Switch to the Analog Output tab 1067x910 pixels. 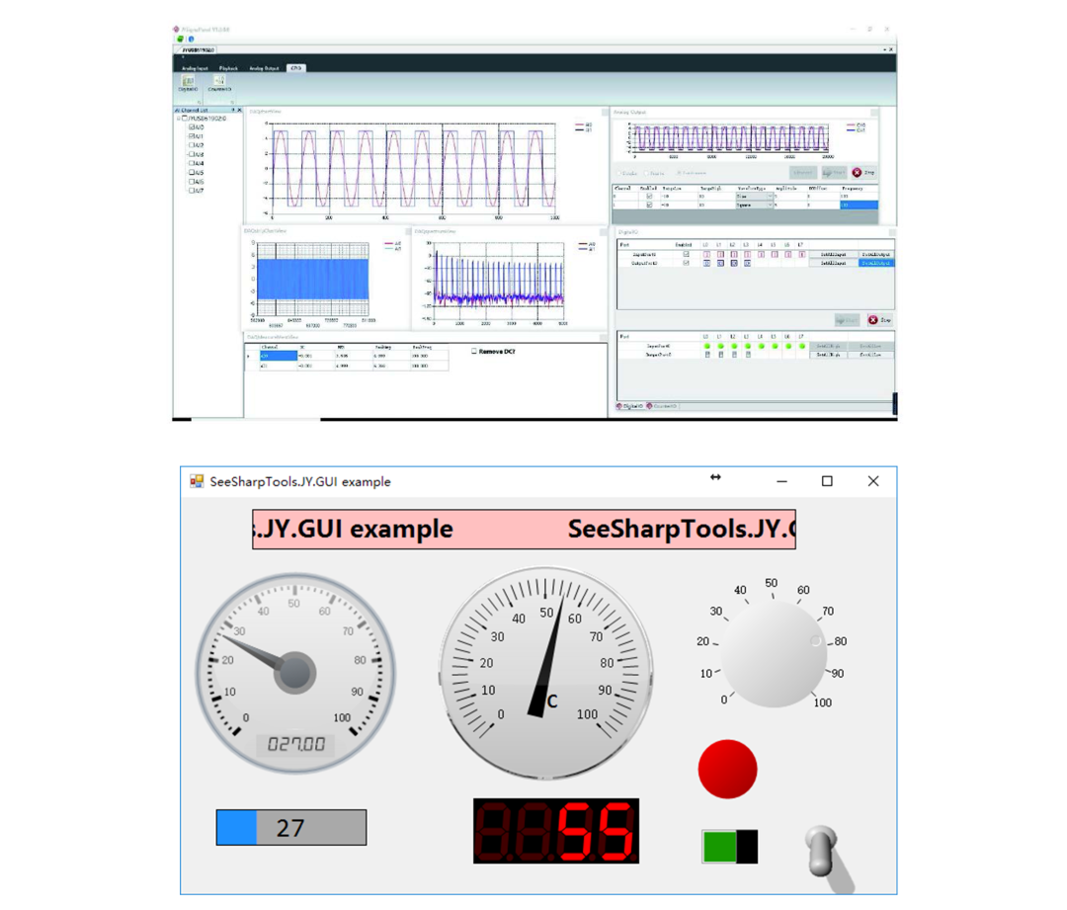click(x=264, y=68)
